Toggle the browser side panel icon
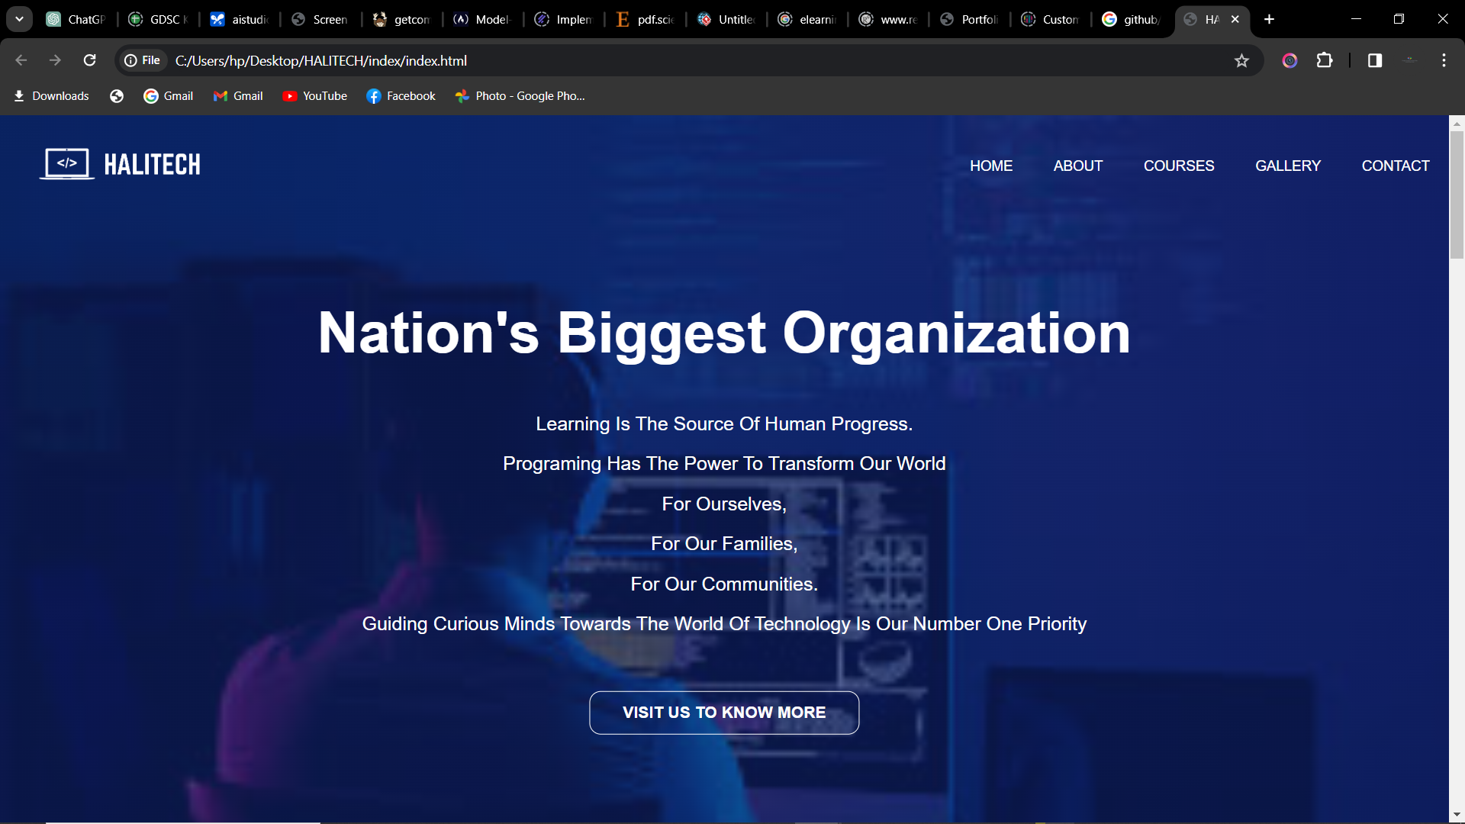 click(x=1375, y=60)
